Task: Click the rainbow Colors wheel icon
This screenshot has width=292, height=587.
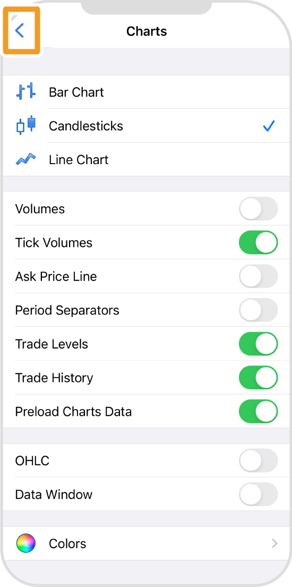Action: coord(26,543)
